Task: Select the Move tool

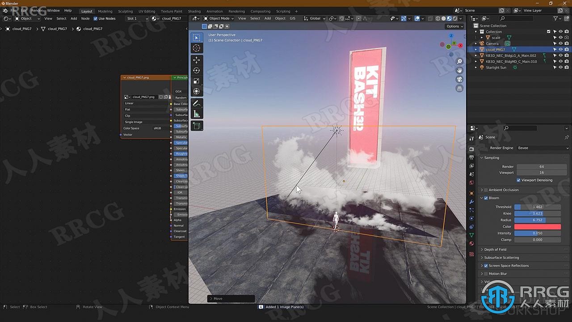Action: point(196,59)
